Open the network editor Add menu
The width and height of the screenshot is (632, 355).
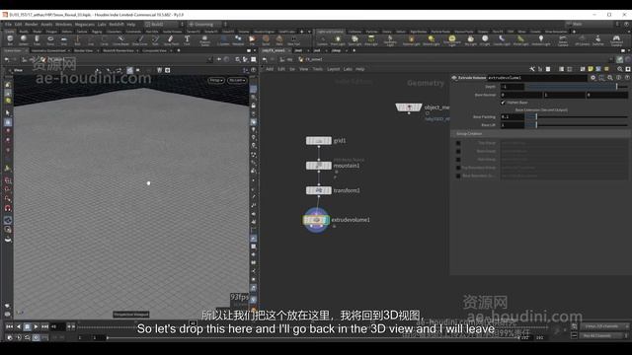(270, 69)
